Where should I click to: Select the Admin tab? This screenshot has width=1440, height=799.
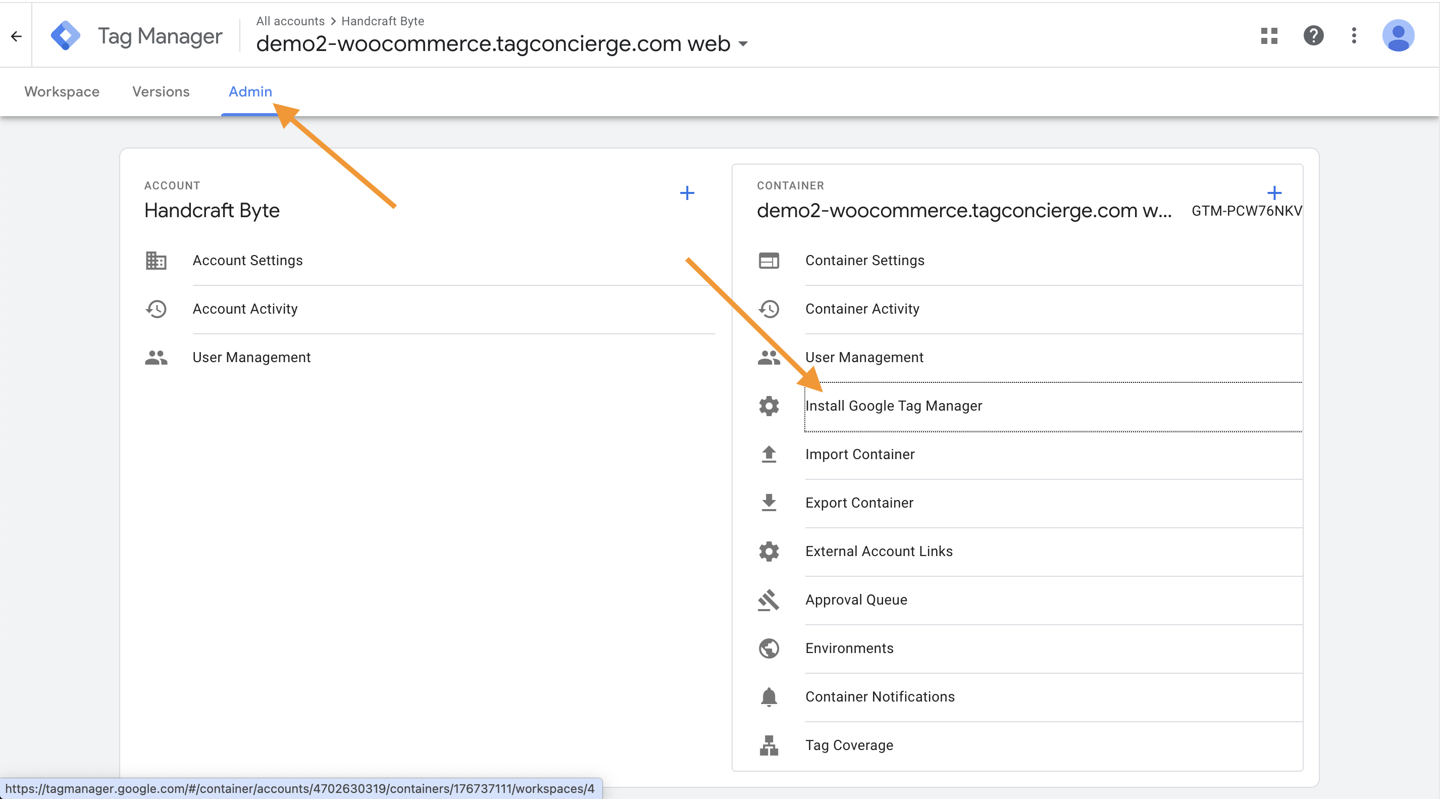pos(250,92)
